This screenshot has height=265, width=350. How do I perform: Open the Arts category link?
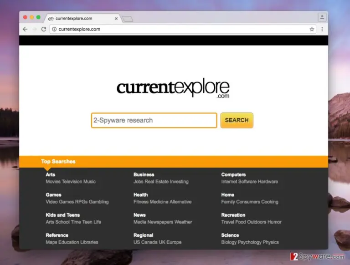pyautogui.click(x=51, y=175)
